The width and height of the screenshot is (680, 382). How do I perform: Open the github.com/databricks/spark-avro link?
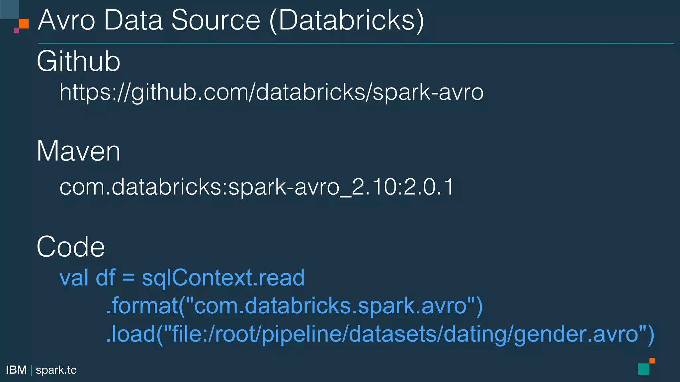tap(271, 92)
